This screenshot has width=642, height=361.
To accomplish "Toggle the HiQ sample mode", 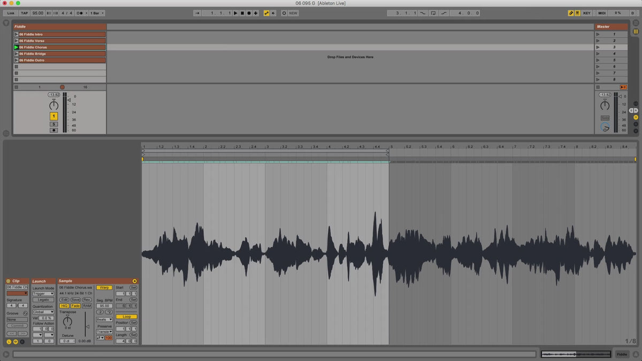I will [64, 306].
